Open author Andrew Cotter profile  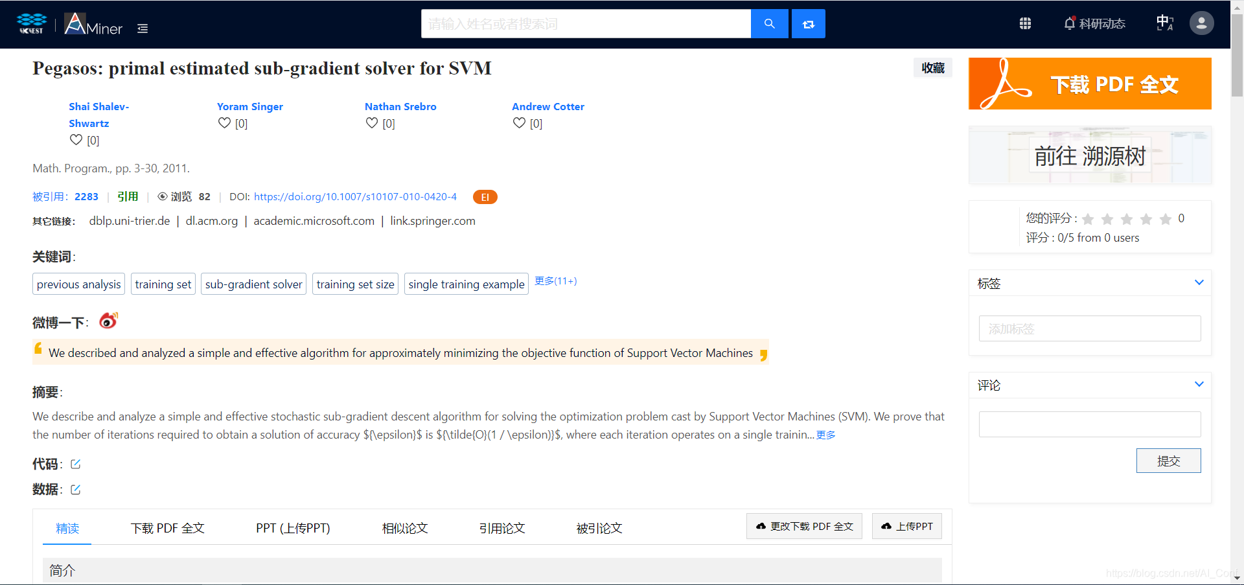(x=548, y=107)
